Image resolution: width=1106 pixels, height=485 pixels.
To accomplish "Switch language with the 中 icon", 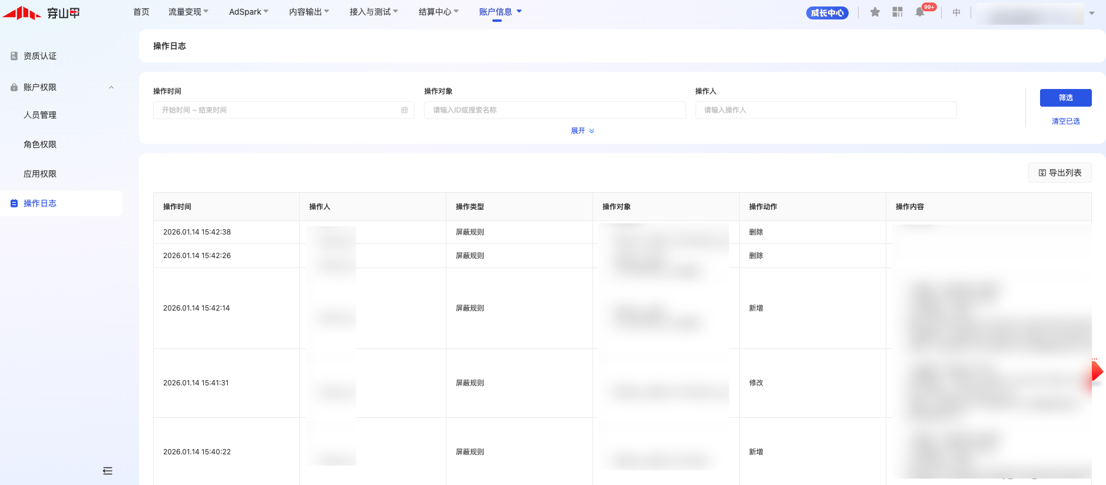I will 956,12.
